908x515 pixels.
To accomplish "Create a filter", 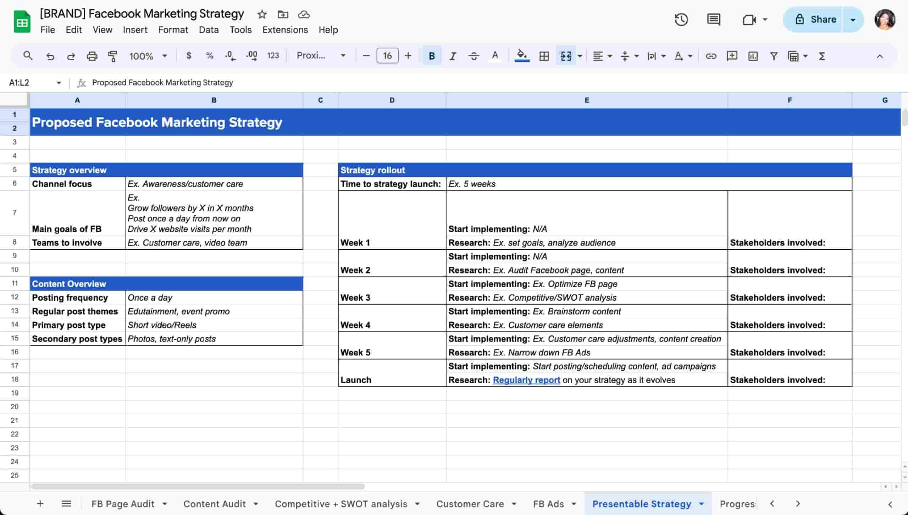I will (773, 56).
